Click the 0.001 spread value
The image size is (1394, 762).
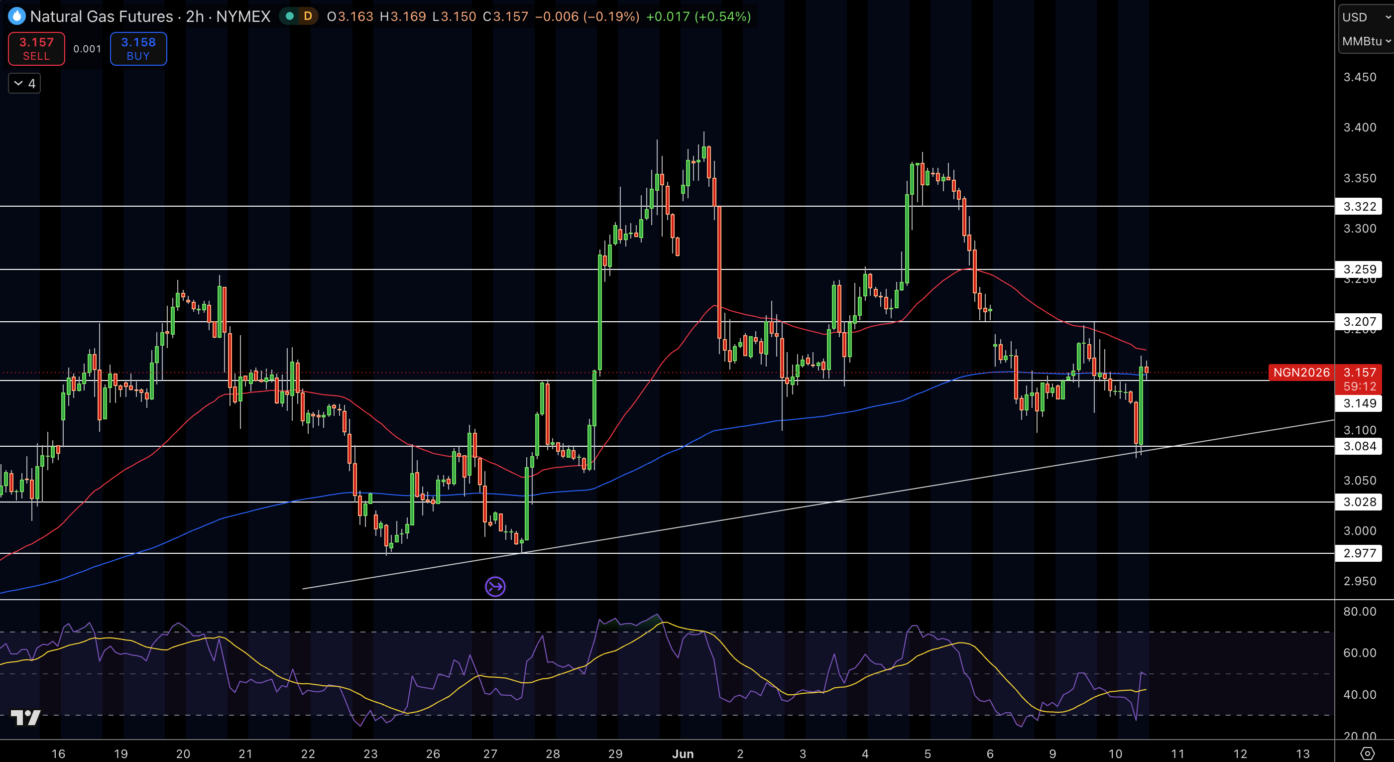tap(87, 49)
